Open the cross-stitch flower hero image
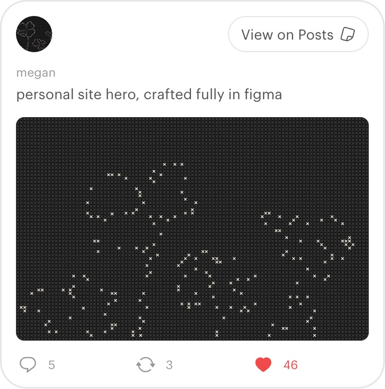The image size is (385, 389). tap(192, 229)
